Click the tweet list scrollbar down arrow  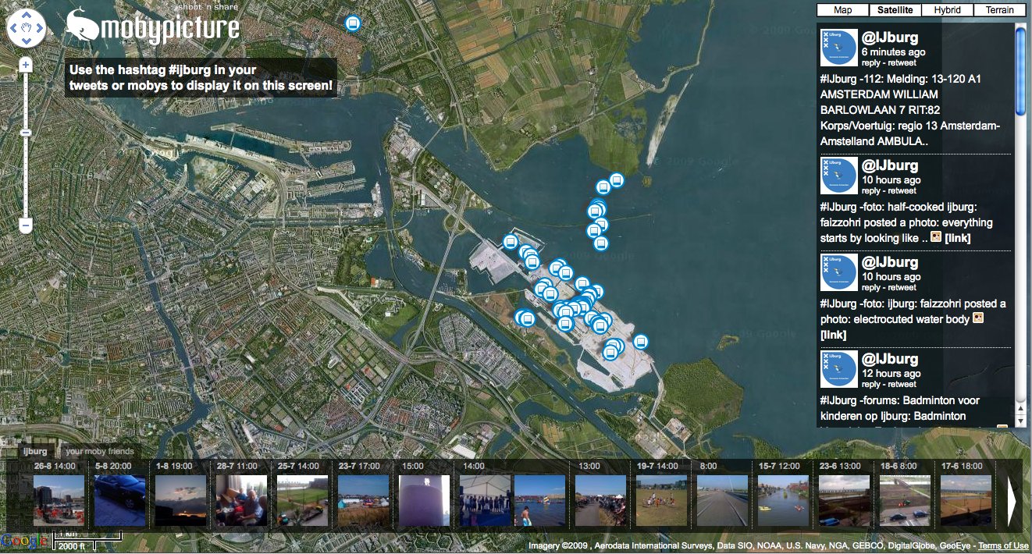[x=1020, y=421]
